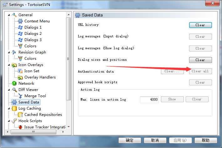This screenshot has height=148, width=222.
Task: Select Overlay Handlers in the tree
Action: coord(40,77)
